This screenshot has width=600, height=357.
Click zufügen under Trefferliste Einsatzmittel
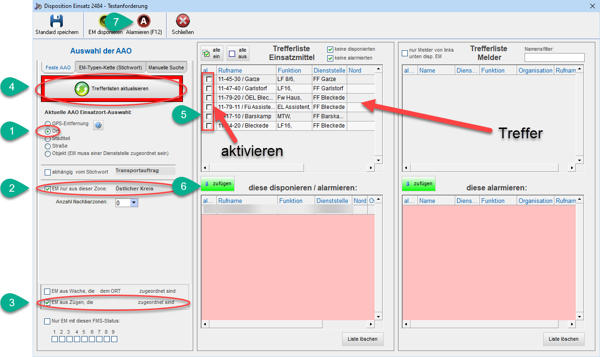(217, 183)
